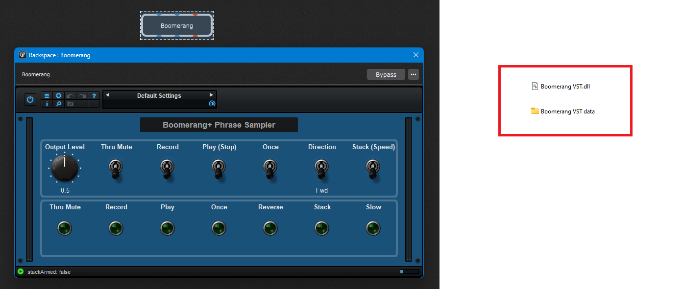Click the Once LED indicator

[x=219, y=228]
